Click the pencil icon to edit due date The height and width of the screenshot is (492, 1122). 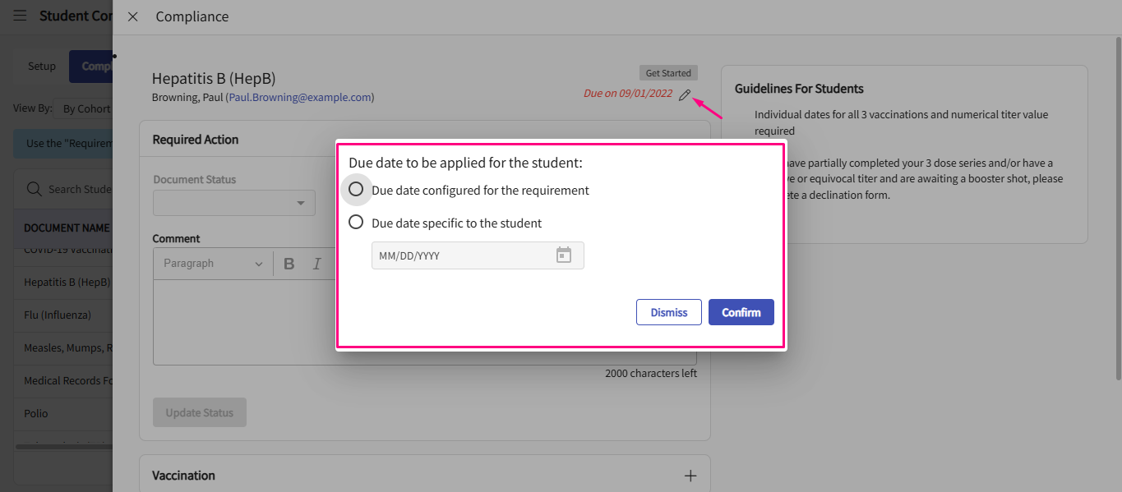[685, 94]
